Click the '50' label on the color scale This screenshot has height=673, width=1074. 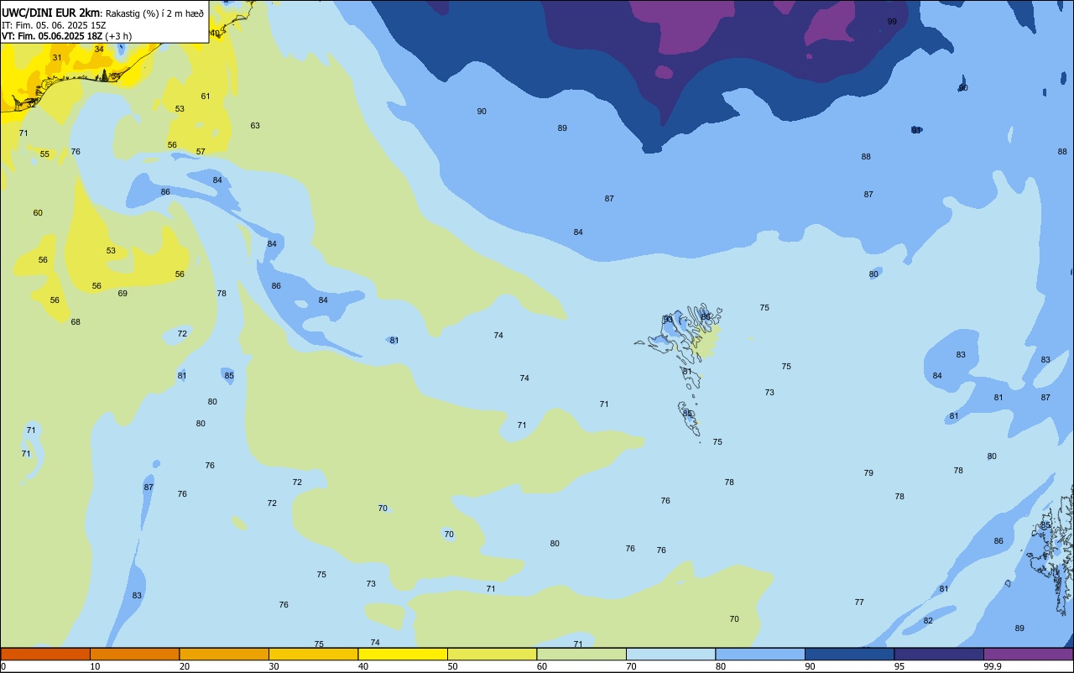[x=453, y=666]
